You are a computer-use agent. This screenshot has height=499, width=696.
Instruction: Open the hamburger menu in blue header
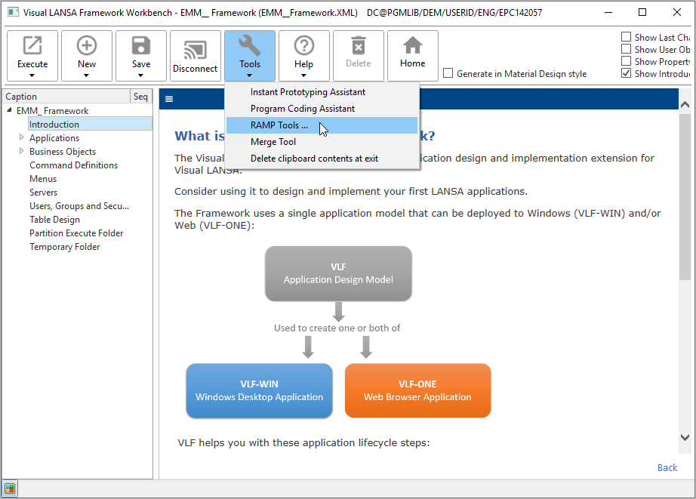pos(169,99)
